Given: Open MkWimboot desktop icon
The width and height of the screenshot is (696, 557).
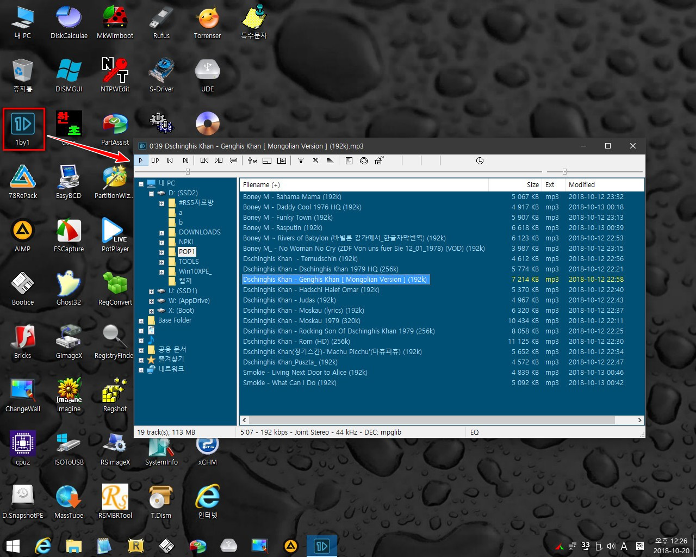Looking at the screenshot, I should tap(115, 23).
